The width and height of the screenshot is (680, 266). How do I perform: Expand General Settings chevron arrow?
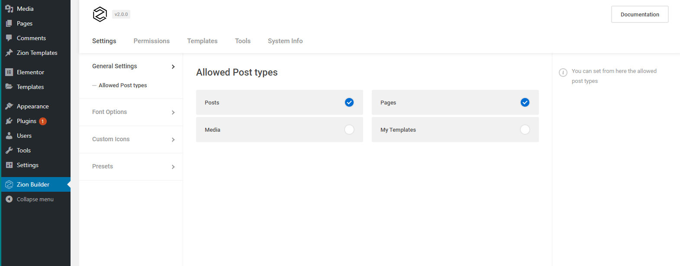pyautogui.click(x=173, y=66)
